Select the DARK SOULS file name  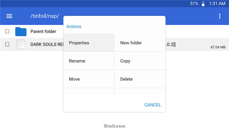coord(46,44)
